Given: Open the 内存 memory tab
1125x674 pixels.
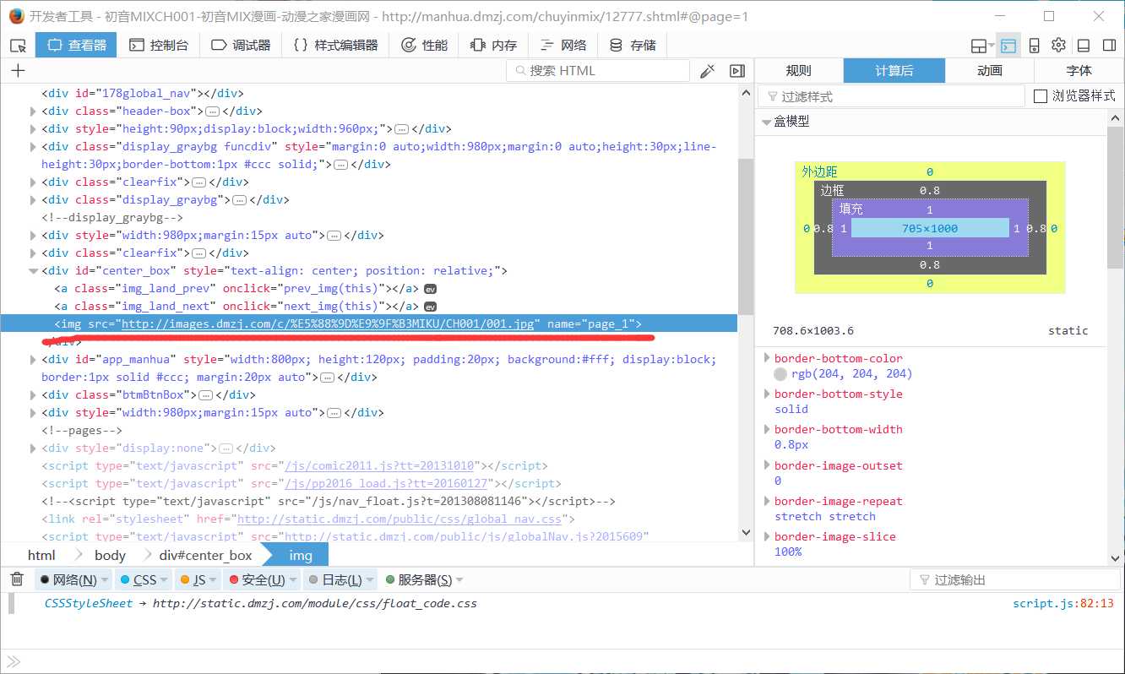Looking at the screenshot, I should point(493,46).
